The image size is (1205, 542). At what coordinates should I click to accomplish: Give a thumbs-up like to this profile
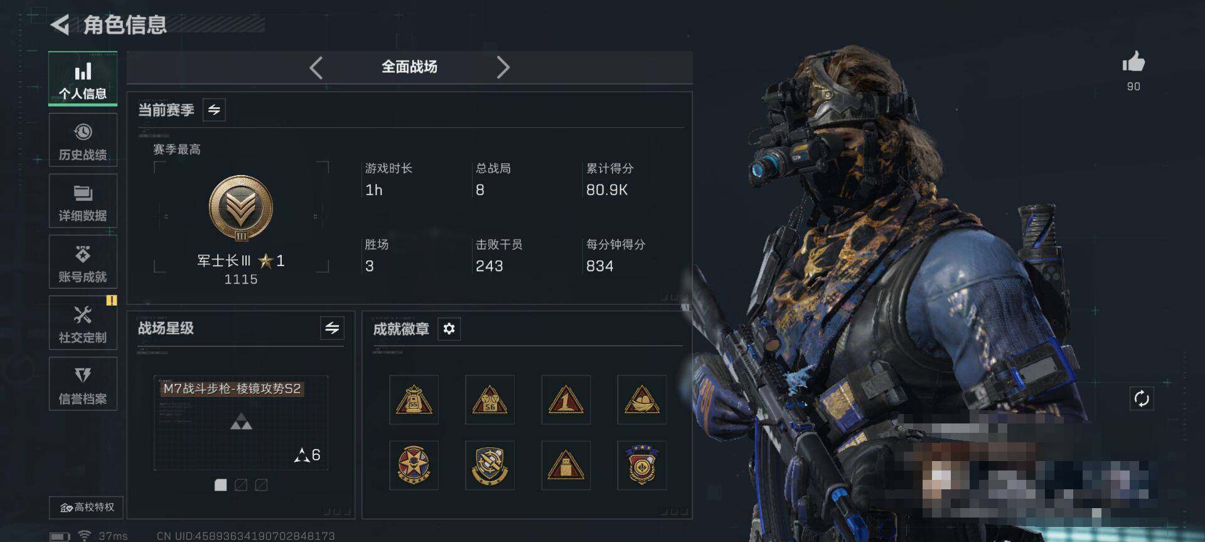(1133, 62)
